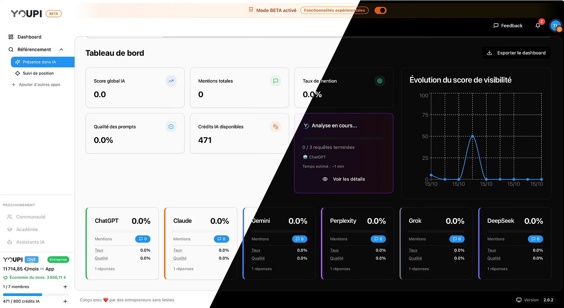This screenshot has height=308, width=564.
Task: Click the BETA badge beside the logo
Action: 53,14
